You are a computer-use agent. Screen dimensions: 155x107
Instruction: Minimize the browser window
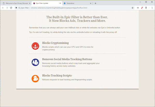[140, 2]
